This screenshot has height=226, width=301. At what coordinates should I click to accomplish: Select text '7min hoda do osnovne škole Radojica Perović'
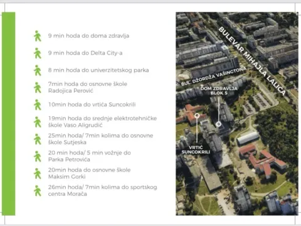(88, 87)
